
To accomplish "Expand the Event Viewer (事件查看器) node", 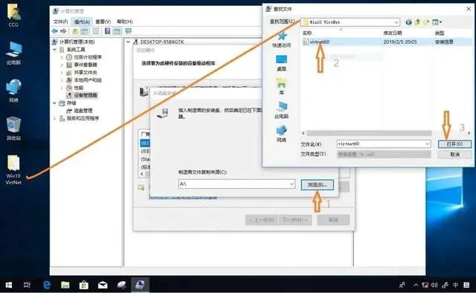I will tap(62, 65).
